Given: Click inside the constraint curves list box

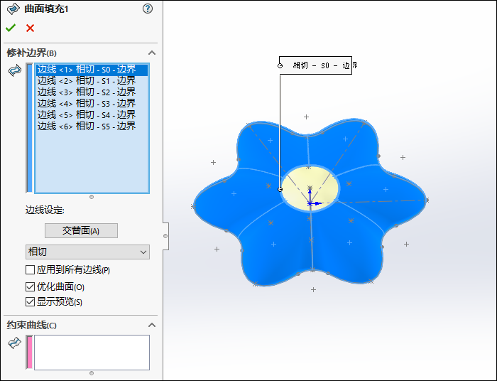Looking at the screenshot, I should [x=92, y=353].
